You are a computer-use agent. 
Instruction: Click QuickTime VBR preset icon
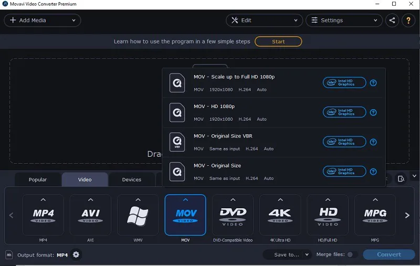pos(177,142)
